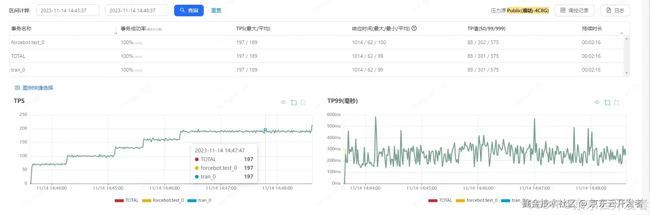Click the 事务成功率 column header

[133, 29]
